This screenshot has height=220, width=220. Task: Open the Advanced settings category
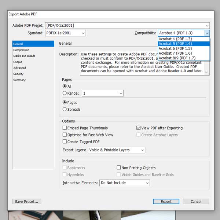tap(33, 68)
